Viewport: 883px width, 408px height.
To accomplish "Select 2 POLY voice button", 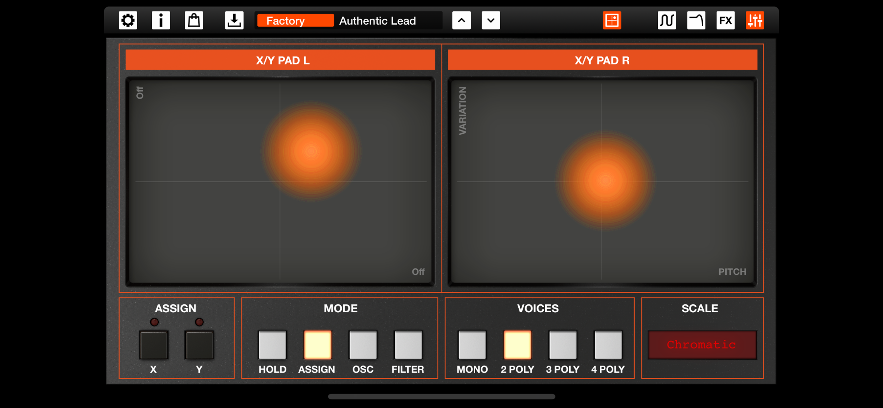I will pos(518,345).
